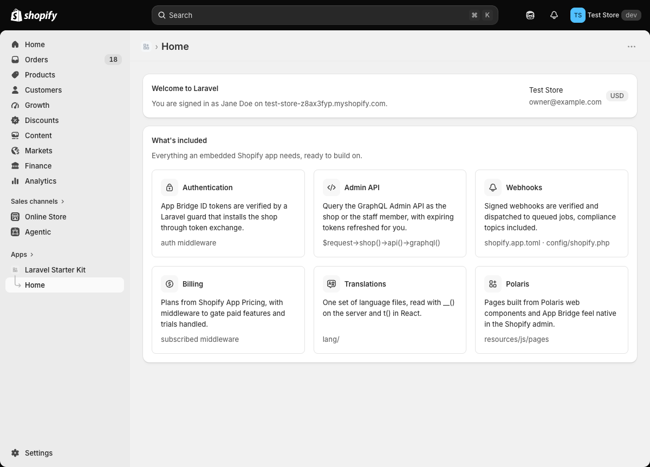Open Analytics from the sidebar
Viewport: 650px width, 467px height.
(65, 181)
